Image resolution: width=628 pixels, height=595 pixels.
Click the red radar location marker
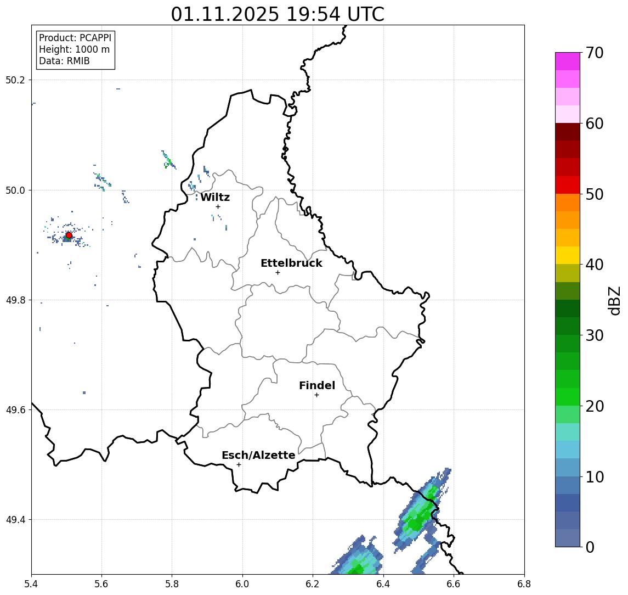pyautogui.click(x=69, y=235)
